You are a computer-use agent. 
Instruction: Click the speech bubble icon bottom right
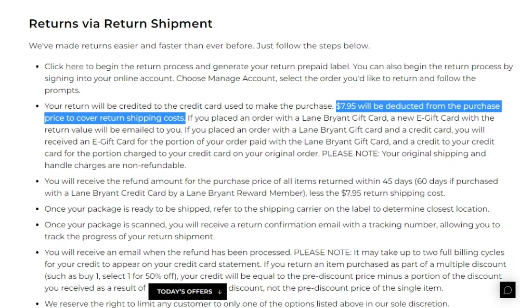click(x=508, y=290)
